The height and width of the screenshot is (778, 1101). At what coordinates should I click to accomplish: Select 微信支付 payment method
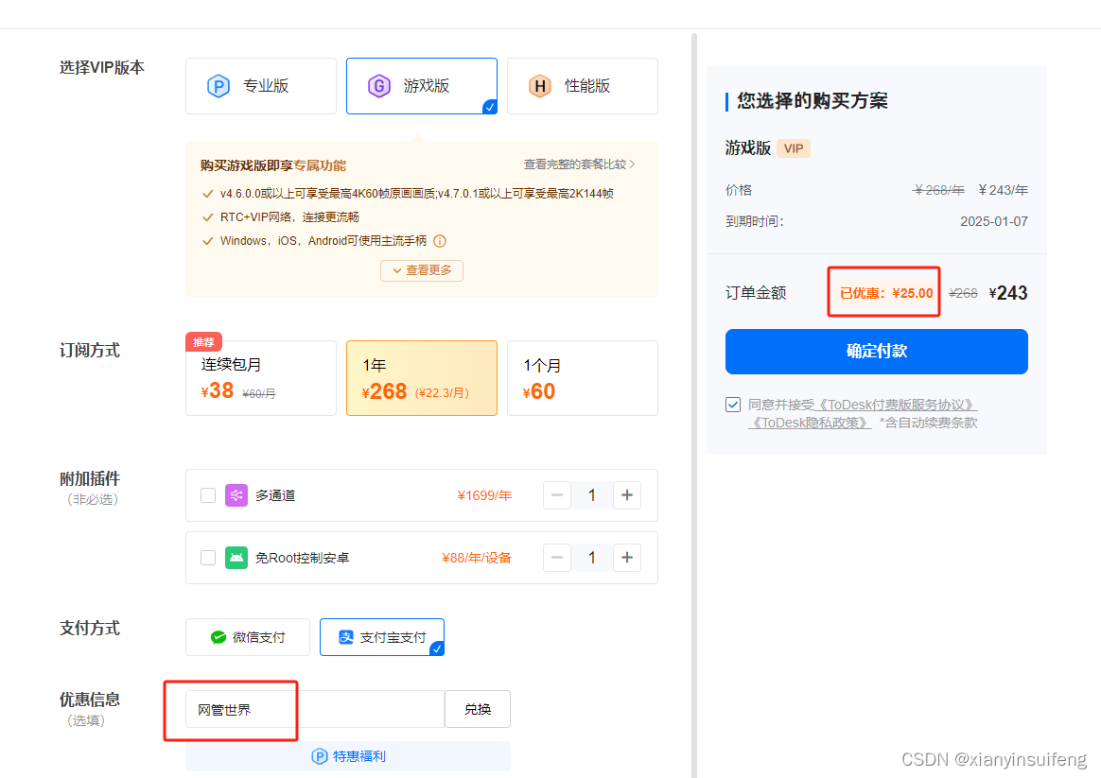pos(248,637)
